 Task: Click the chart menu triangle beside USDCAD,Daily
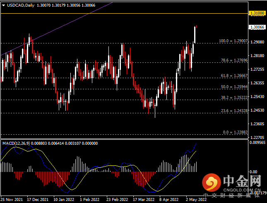coord(3,5)
